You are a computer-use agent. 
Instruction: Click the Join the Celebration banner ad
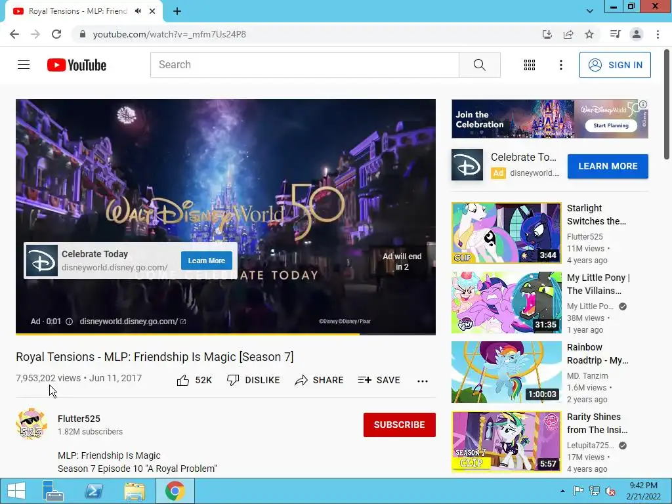549,119
